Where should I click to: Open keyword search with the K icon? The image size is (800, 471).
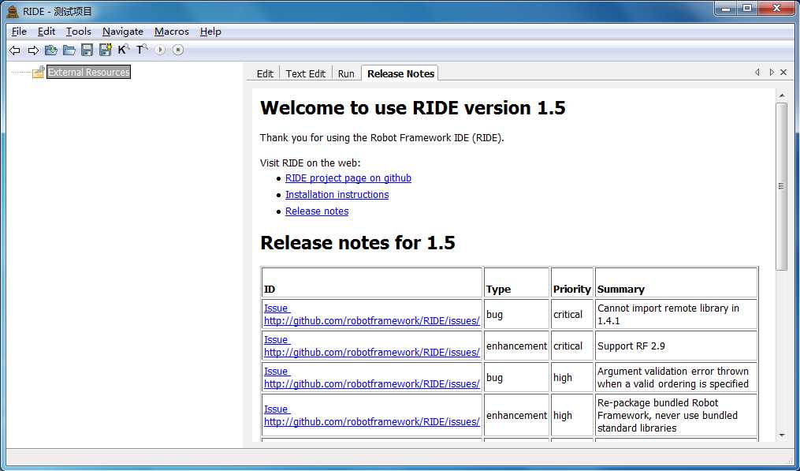pyautogui.click(x=123, y=50)
